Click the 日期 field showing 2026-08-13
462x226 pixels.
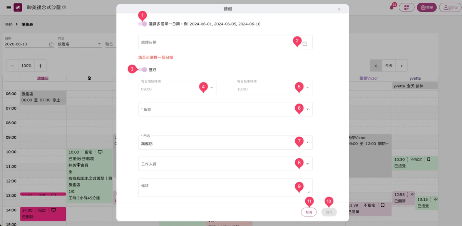(x=29, y=44)
